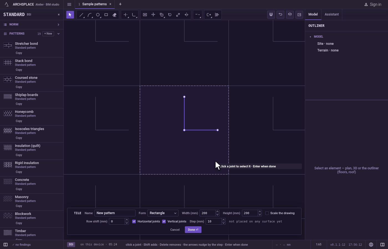
Task: Increase the Width value with up arrow
Action: [217, 212]
